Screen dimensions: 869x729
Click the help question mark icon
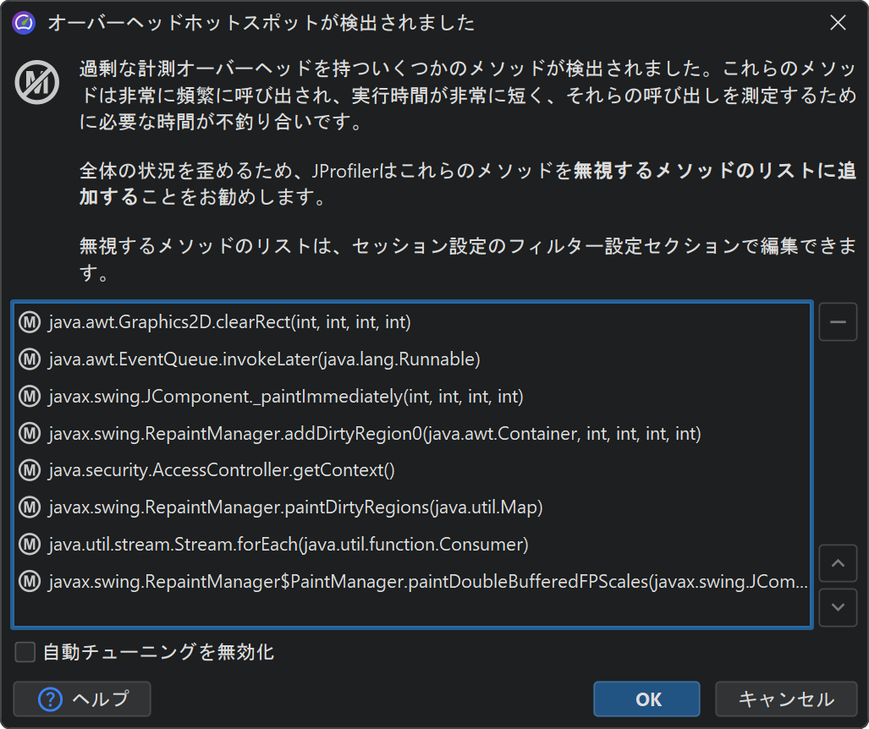click(50, 699)
